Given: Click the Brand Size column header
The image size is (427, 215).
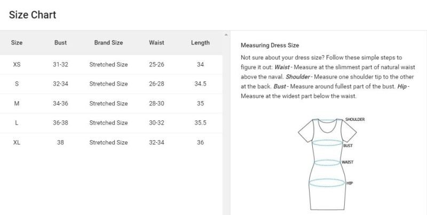Looking at the screenshot, I should click(108, 43).
